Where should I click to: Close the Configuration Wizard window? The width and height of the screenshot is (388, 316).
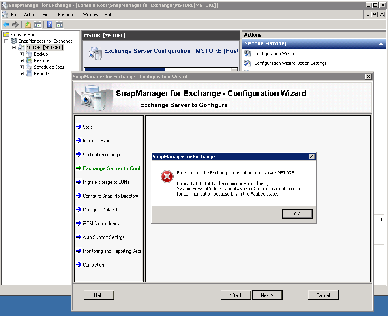(x=369, y=77)
